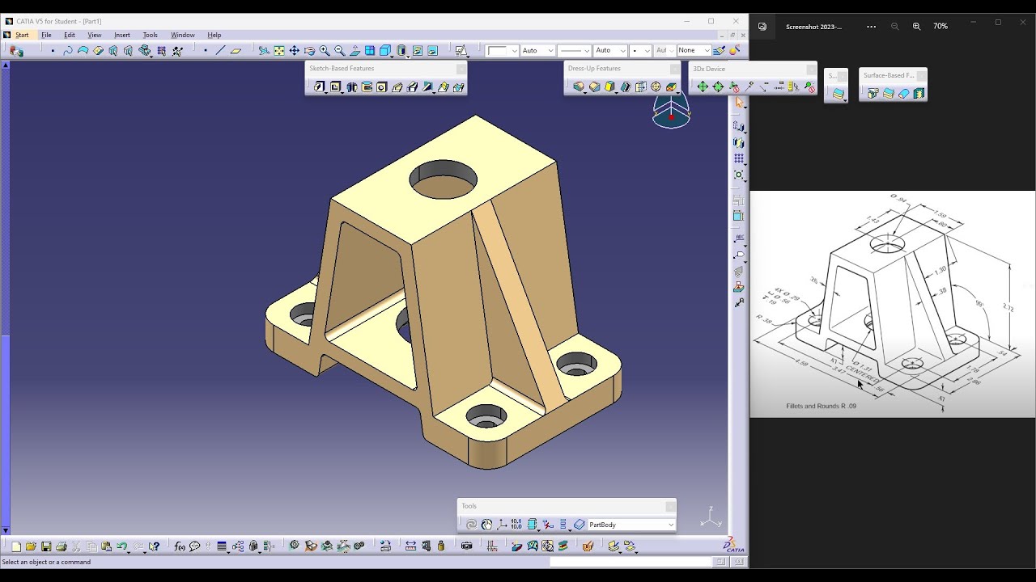
Task: Select the Pad tool in Sketch-Based Features
Action: click(320, 86)
